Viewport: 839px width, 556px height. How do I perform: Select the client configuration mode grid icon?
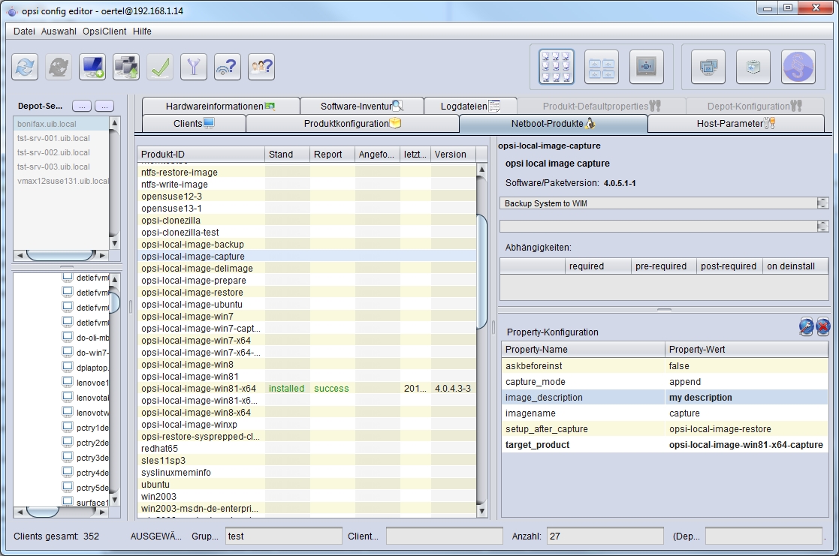click(557, 67)
